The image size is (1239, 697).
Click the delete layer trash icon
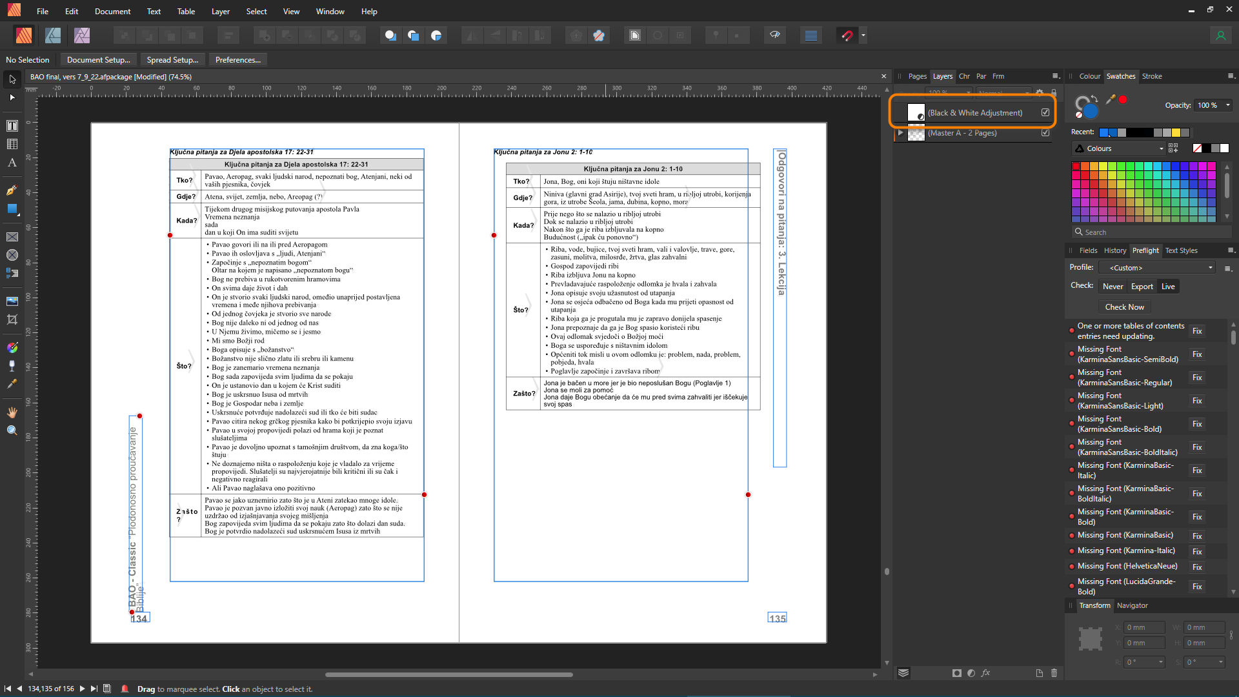pyautogui.click(x=1054, y=673)
